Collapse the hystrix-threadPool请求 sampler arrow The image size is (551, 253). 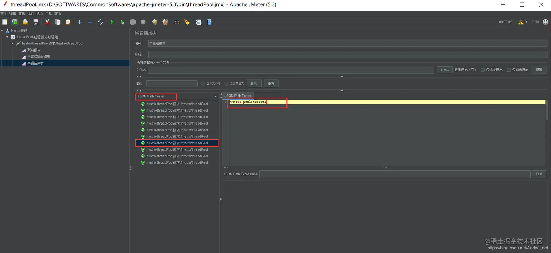point(13,44)
